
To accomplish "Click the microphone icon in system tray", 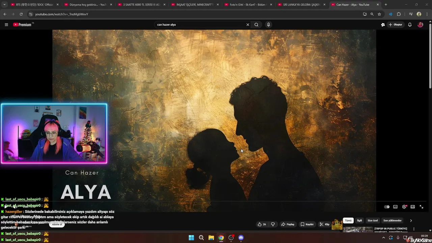I will [398, 238].
